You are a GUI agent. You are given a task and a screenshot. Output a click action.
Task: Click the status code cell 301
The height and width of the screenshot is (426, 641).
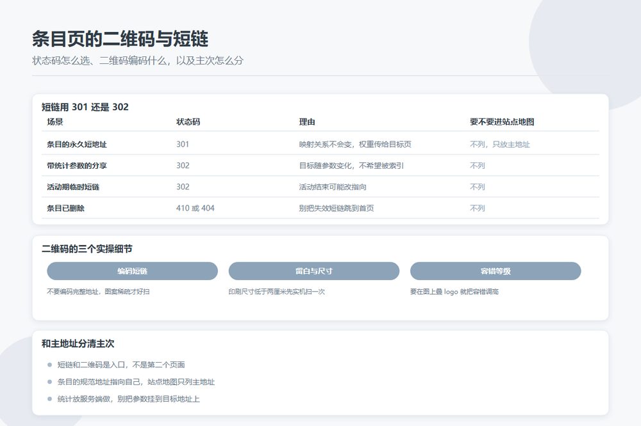pyautogui.click(x=182, y=144)
